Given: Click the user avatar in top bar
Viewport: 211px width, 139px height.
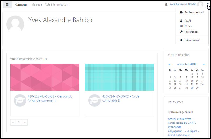Looking at the screenshot, I should tap(200, 4).
